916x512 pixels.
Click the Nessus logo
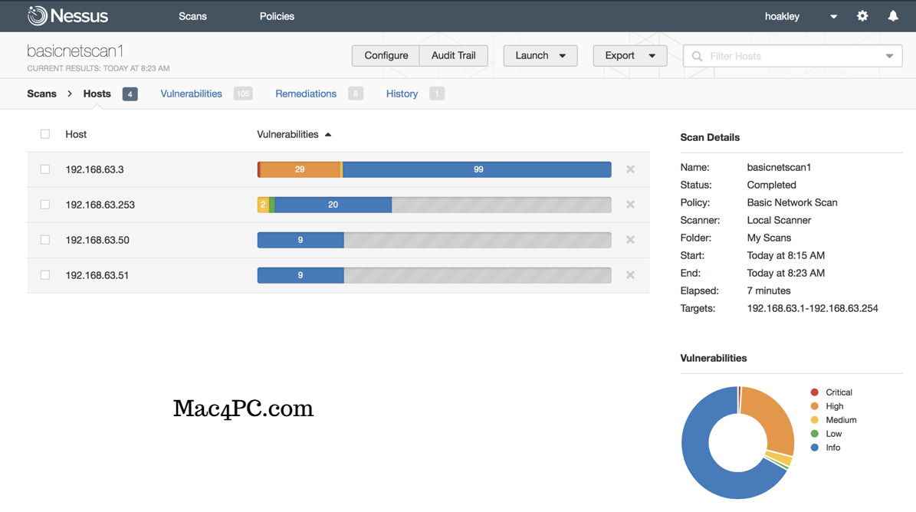[x=67, y=16]
